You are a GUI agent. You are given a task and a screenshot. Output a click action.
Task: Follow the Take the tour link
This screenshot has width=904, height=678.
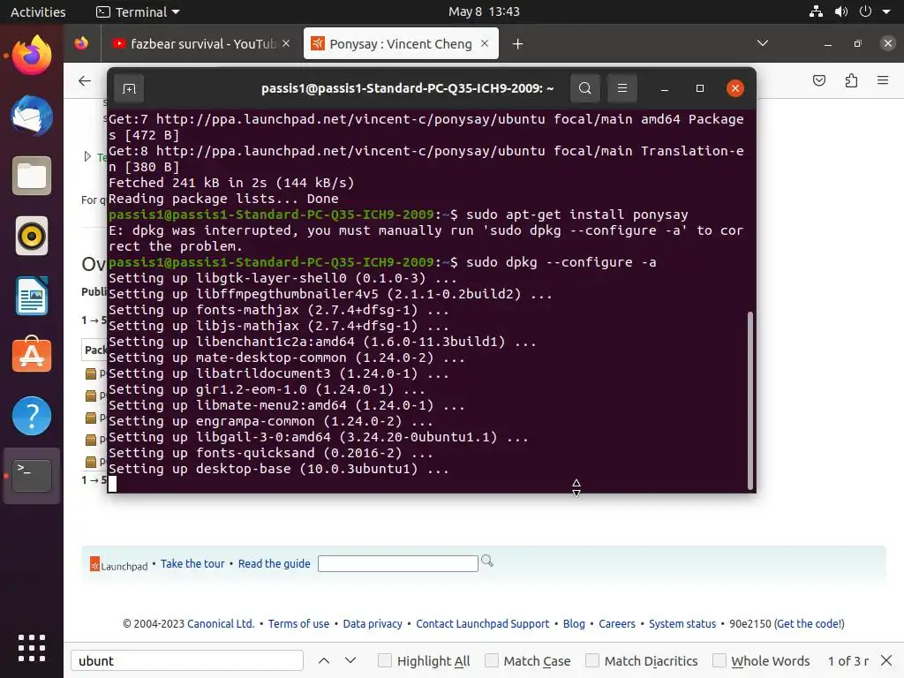click(x=192, y=563)
